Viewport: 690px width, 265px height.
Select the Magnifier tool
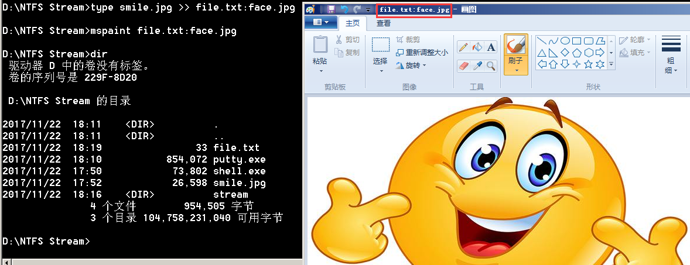pos(491,66)
